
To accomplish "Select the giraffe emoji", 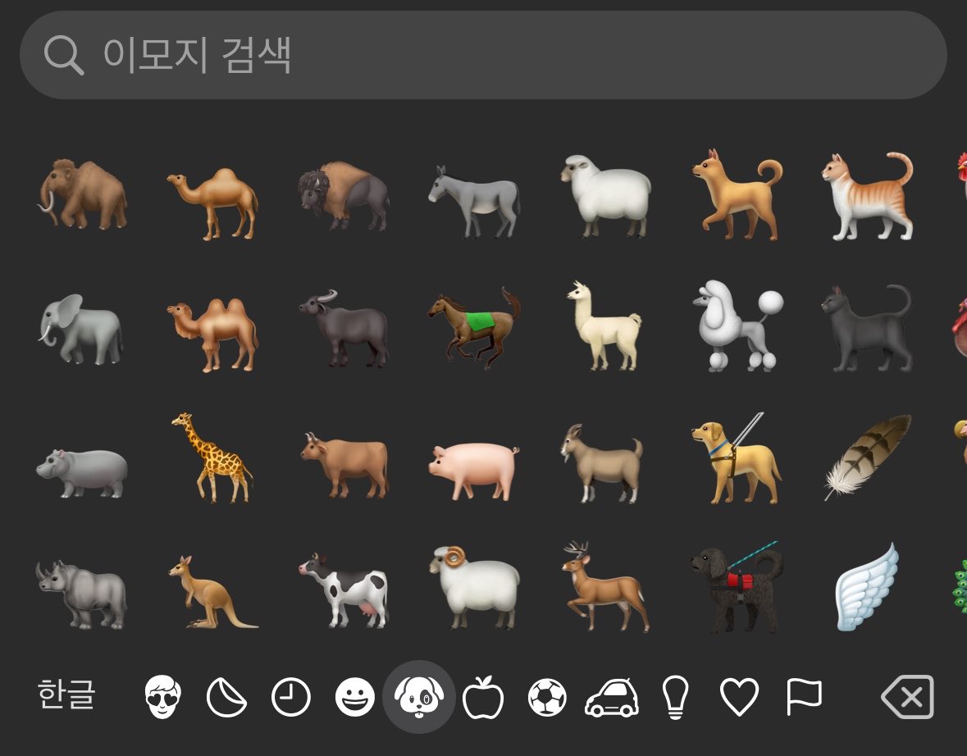I will point(212,458).
